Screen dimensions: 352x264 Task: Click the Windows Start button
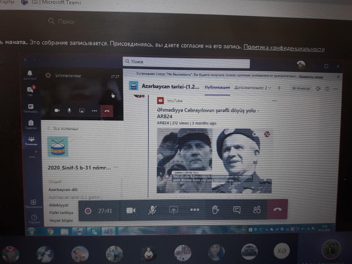click(32, 231)
